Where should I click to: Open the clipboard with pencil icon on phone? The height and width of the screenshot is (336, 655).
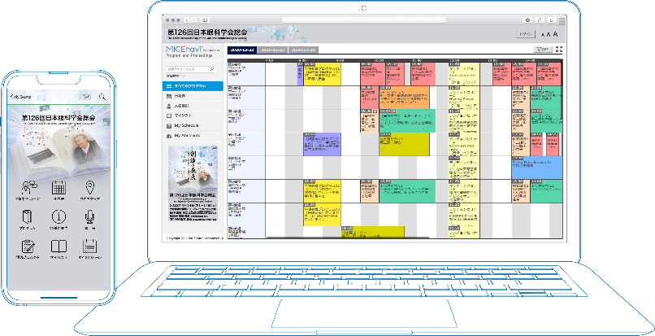pyautogui.click(x=28, y=246)
